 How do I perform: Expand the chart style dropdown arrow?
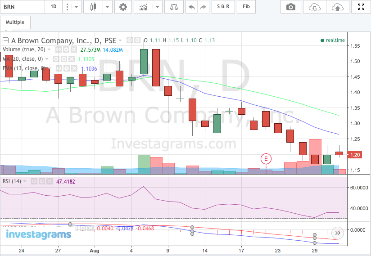pos(108,7)
